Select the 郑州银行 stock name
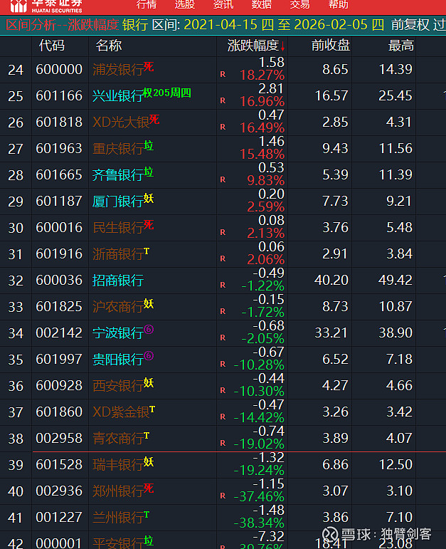The width and height of the screenshot is (446, 549). click(x=118, y=491)
